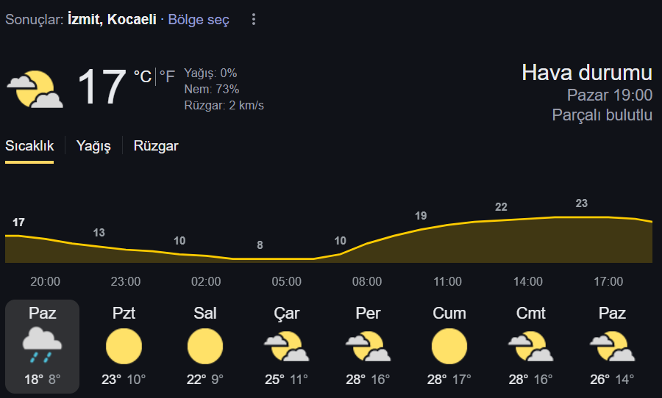The height and width of the screenshot is (398, 662).
Task: Select Sunday's rainy cloud forecast icon
Action: click(x=42, y=346)
